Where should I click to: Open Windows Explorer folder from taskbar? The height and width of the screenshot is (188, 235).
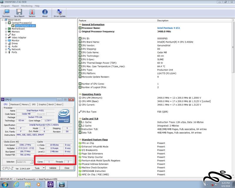(28, 184)
